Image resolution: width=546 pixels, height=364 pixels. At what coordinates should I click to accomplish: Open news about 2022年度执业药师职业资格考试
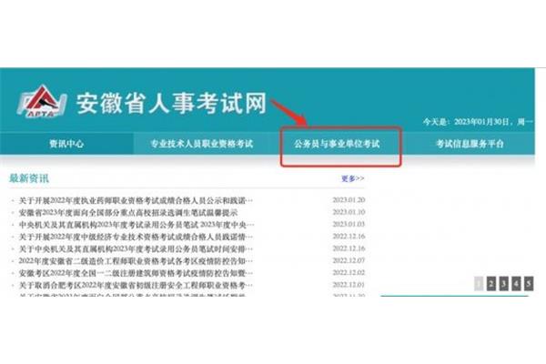coord(136,200)
